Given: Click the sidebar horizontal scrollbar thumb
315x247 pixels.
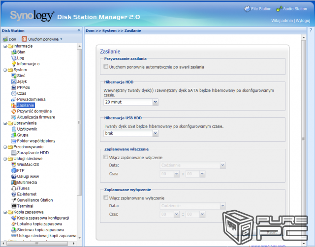Looking at the screenshot, I should [x=37, y=244].
